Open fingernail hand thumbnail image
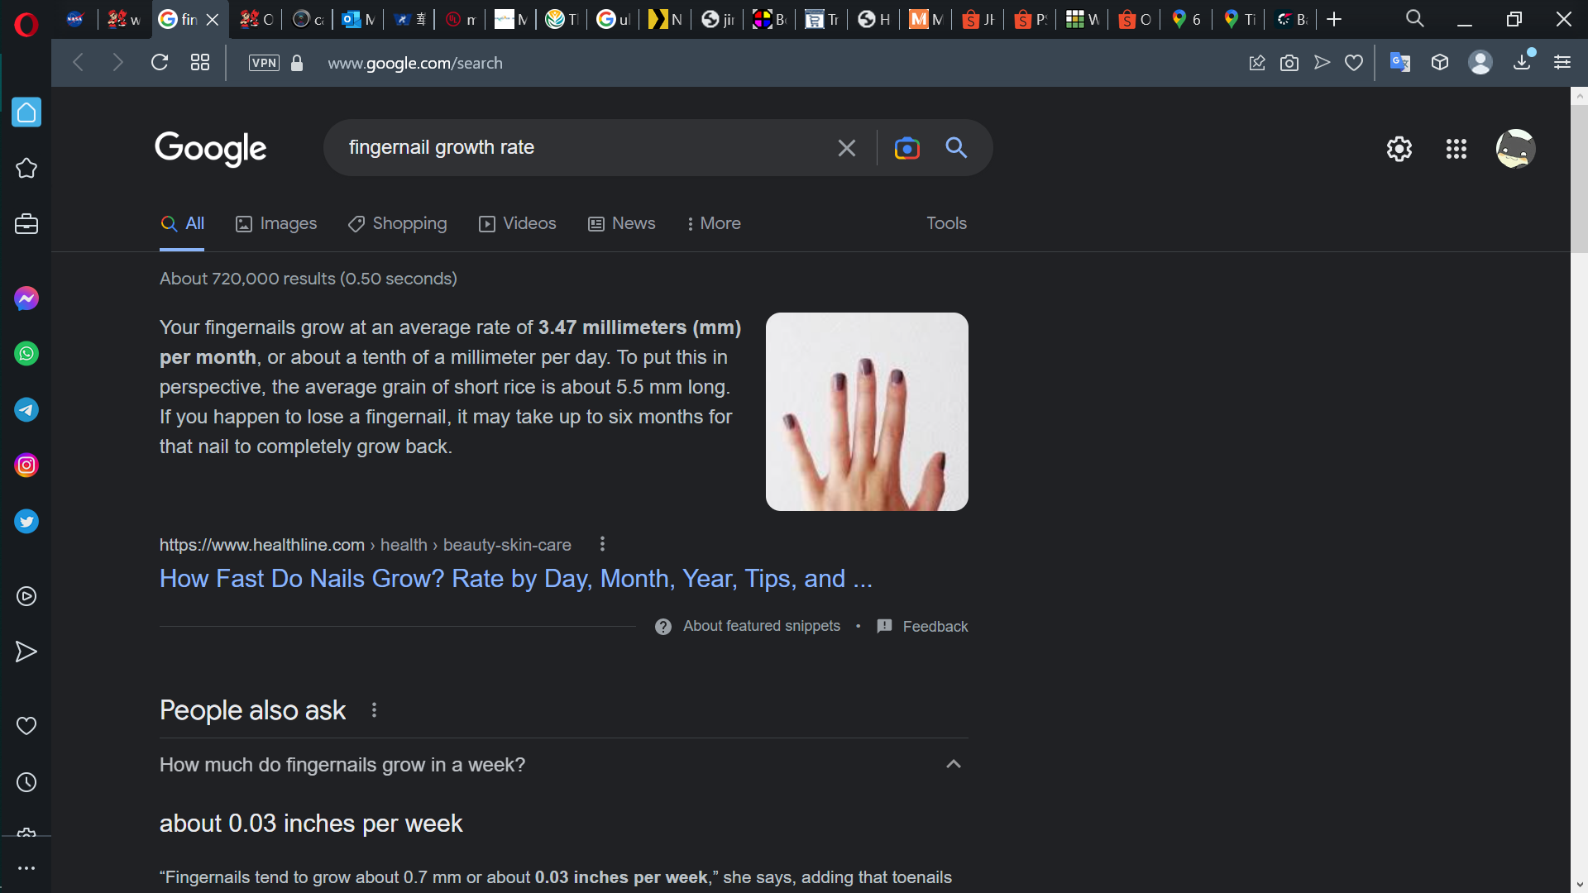This screenshot has width=1588, height=893. [867, 412]
